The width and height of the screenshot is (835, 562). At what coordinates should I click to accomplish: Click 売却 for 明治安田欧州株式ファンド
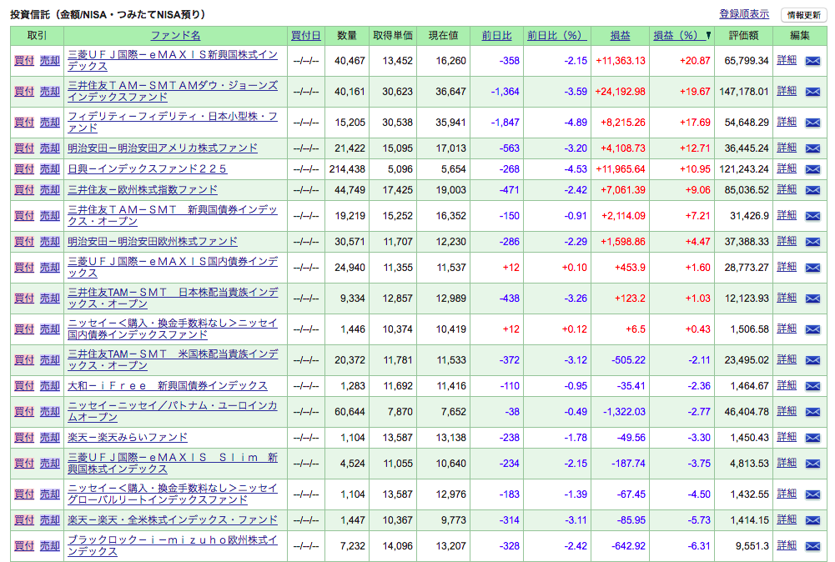pyautogui.click(x=50, y=242)
